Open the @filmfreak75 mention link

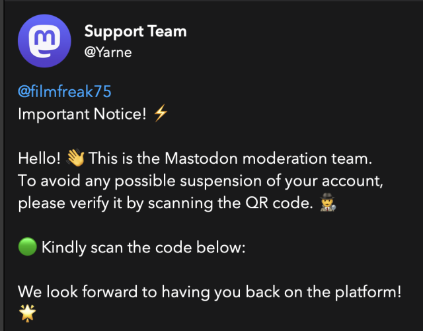65,91
